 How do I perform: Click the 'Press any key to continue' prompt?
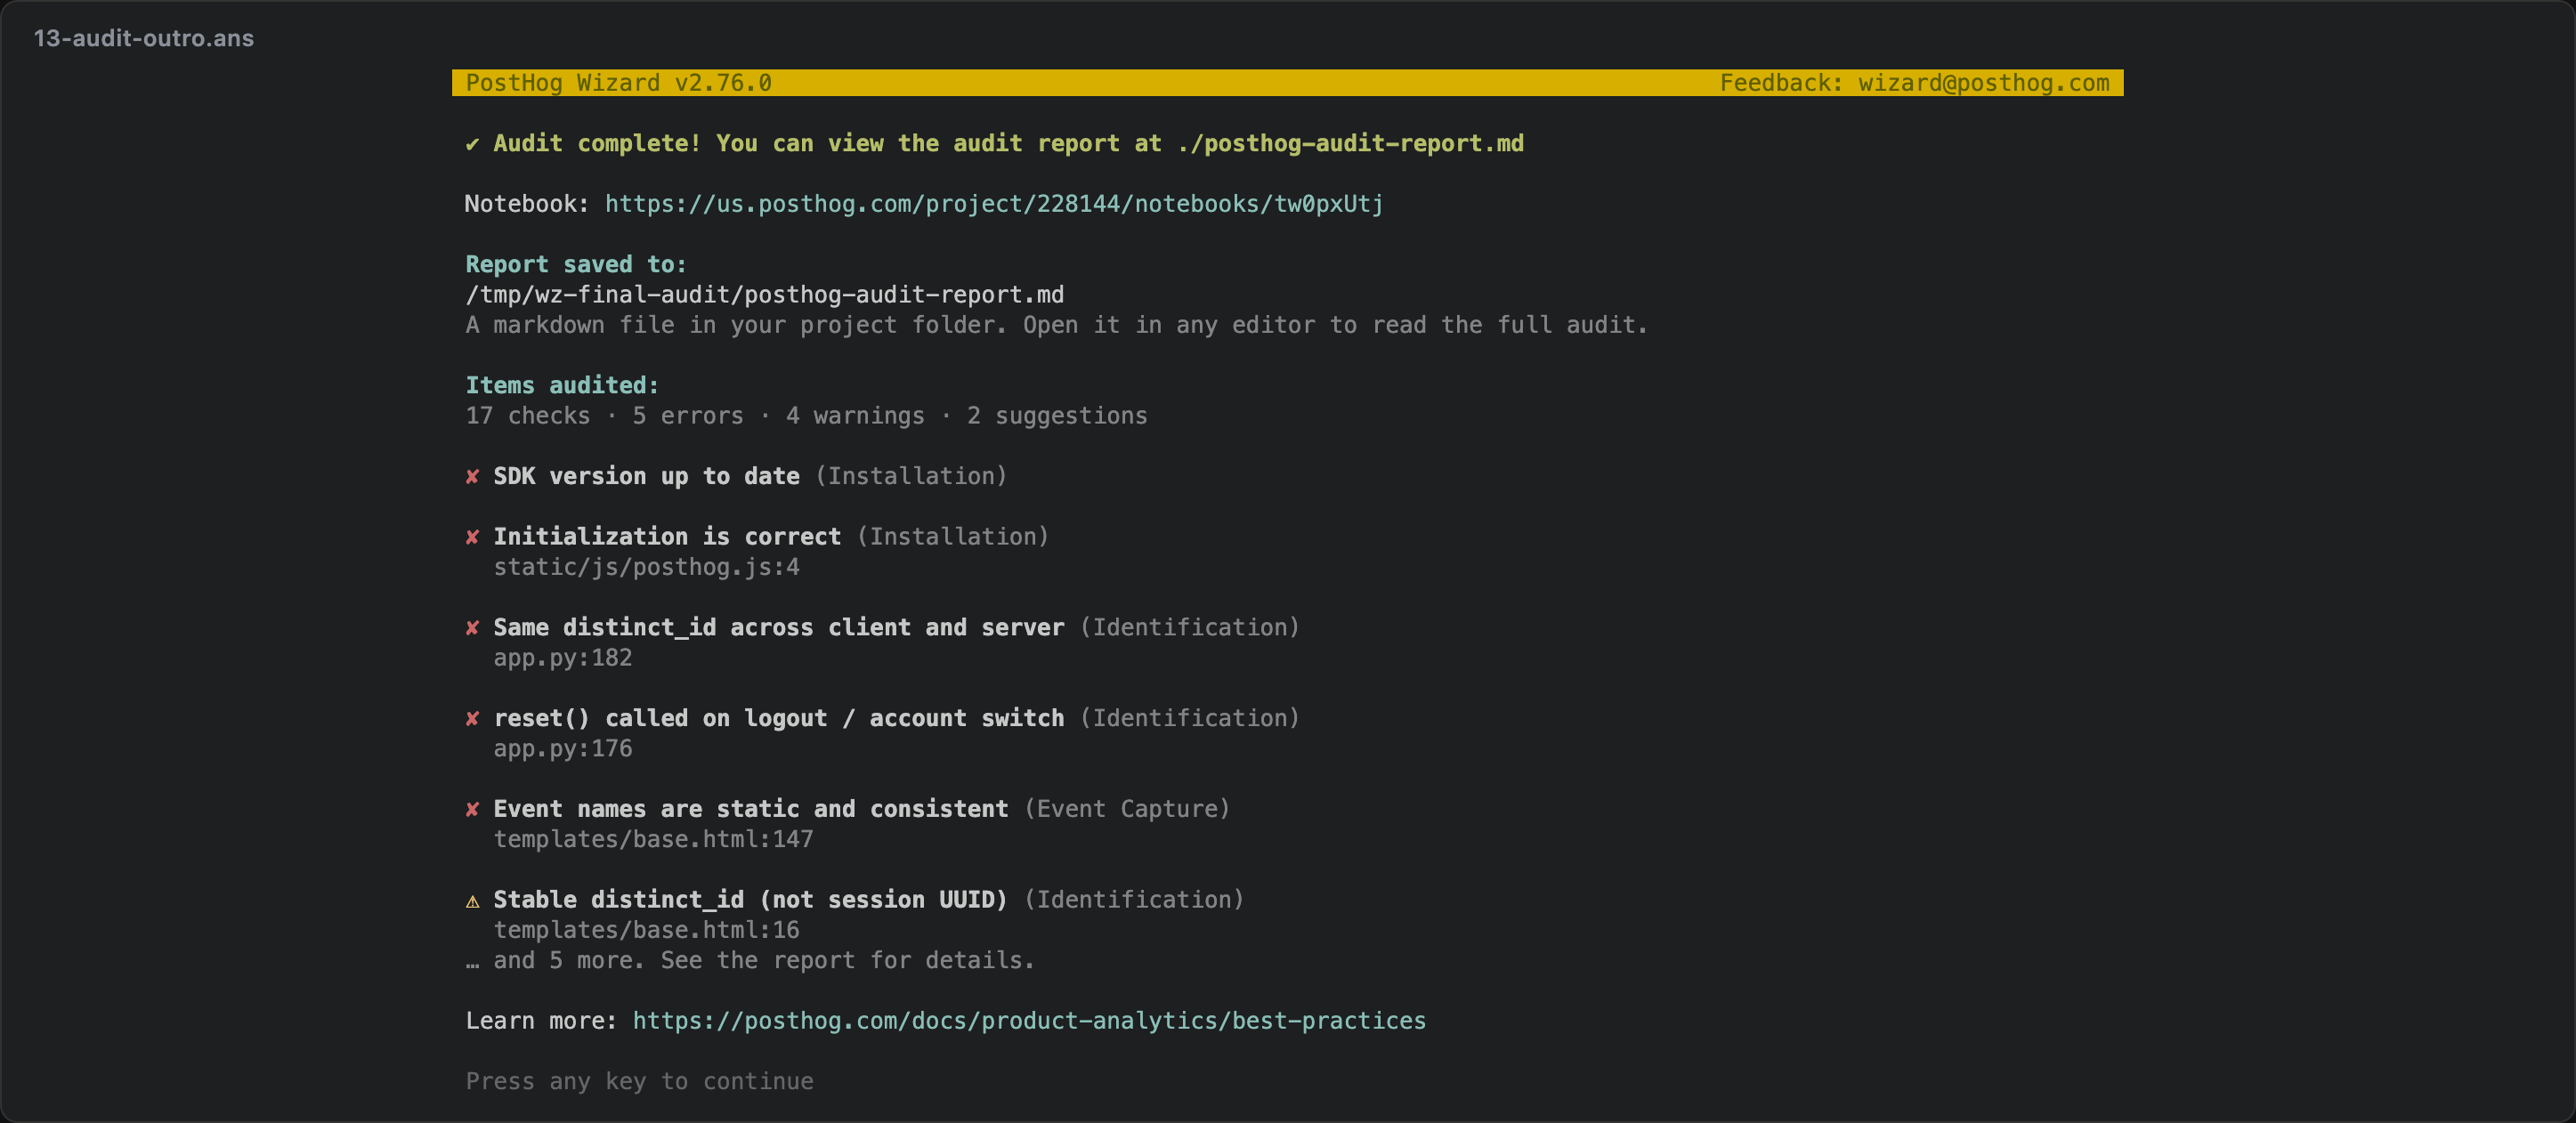pyautogui.click(x=640, y=1082)
